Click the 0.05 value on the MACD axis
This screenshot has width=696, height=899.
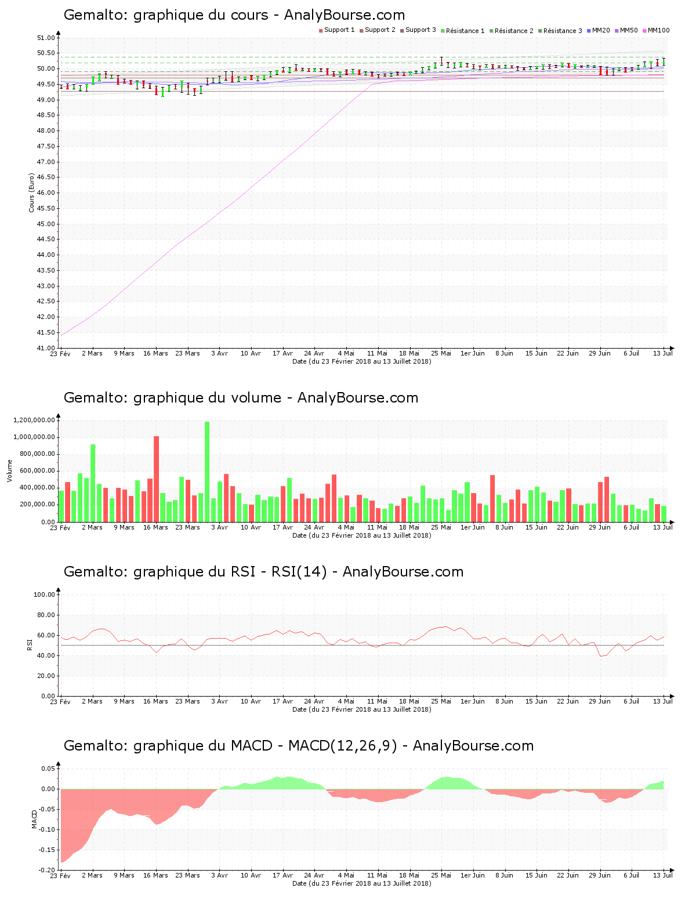(48, 769)
